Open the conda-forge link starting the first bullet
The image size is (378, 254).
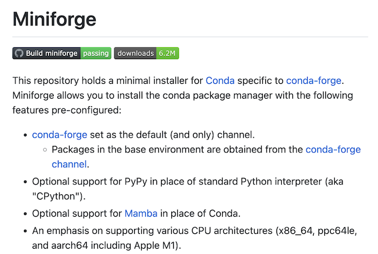[x=60, y=135]
